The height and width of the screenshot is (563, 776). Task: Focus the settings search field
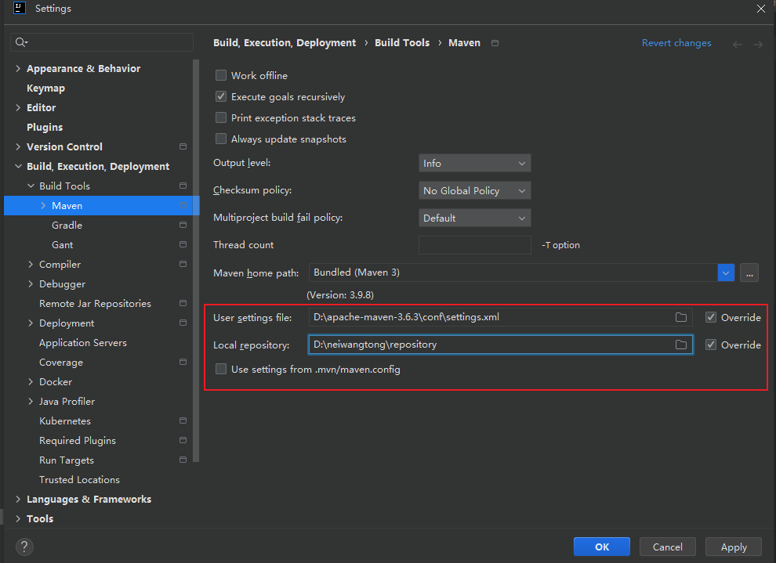tap(101, 42)
